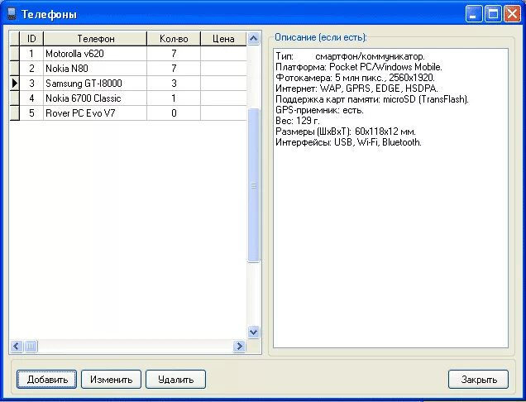Click the Добавить button
This screenshot has width=526, height=402.
46,379
